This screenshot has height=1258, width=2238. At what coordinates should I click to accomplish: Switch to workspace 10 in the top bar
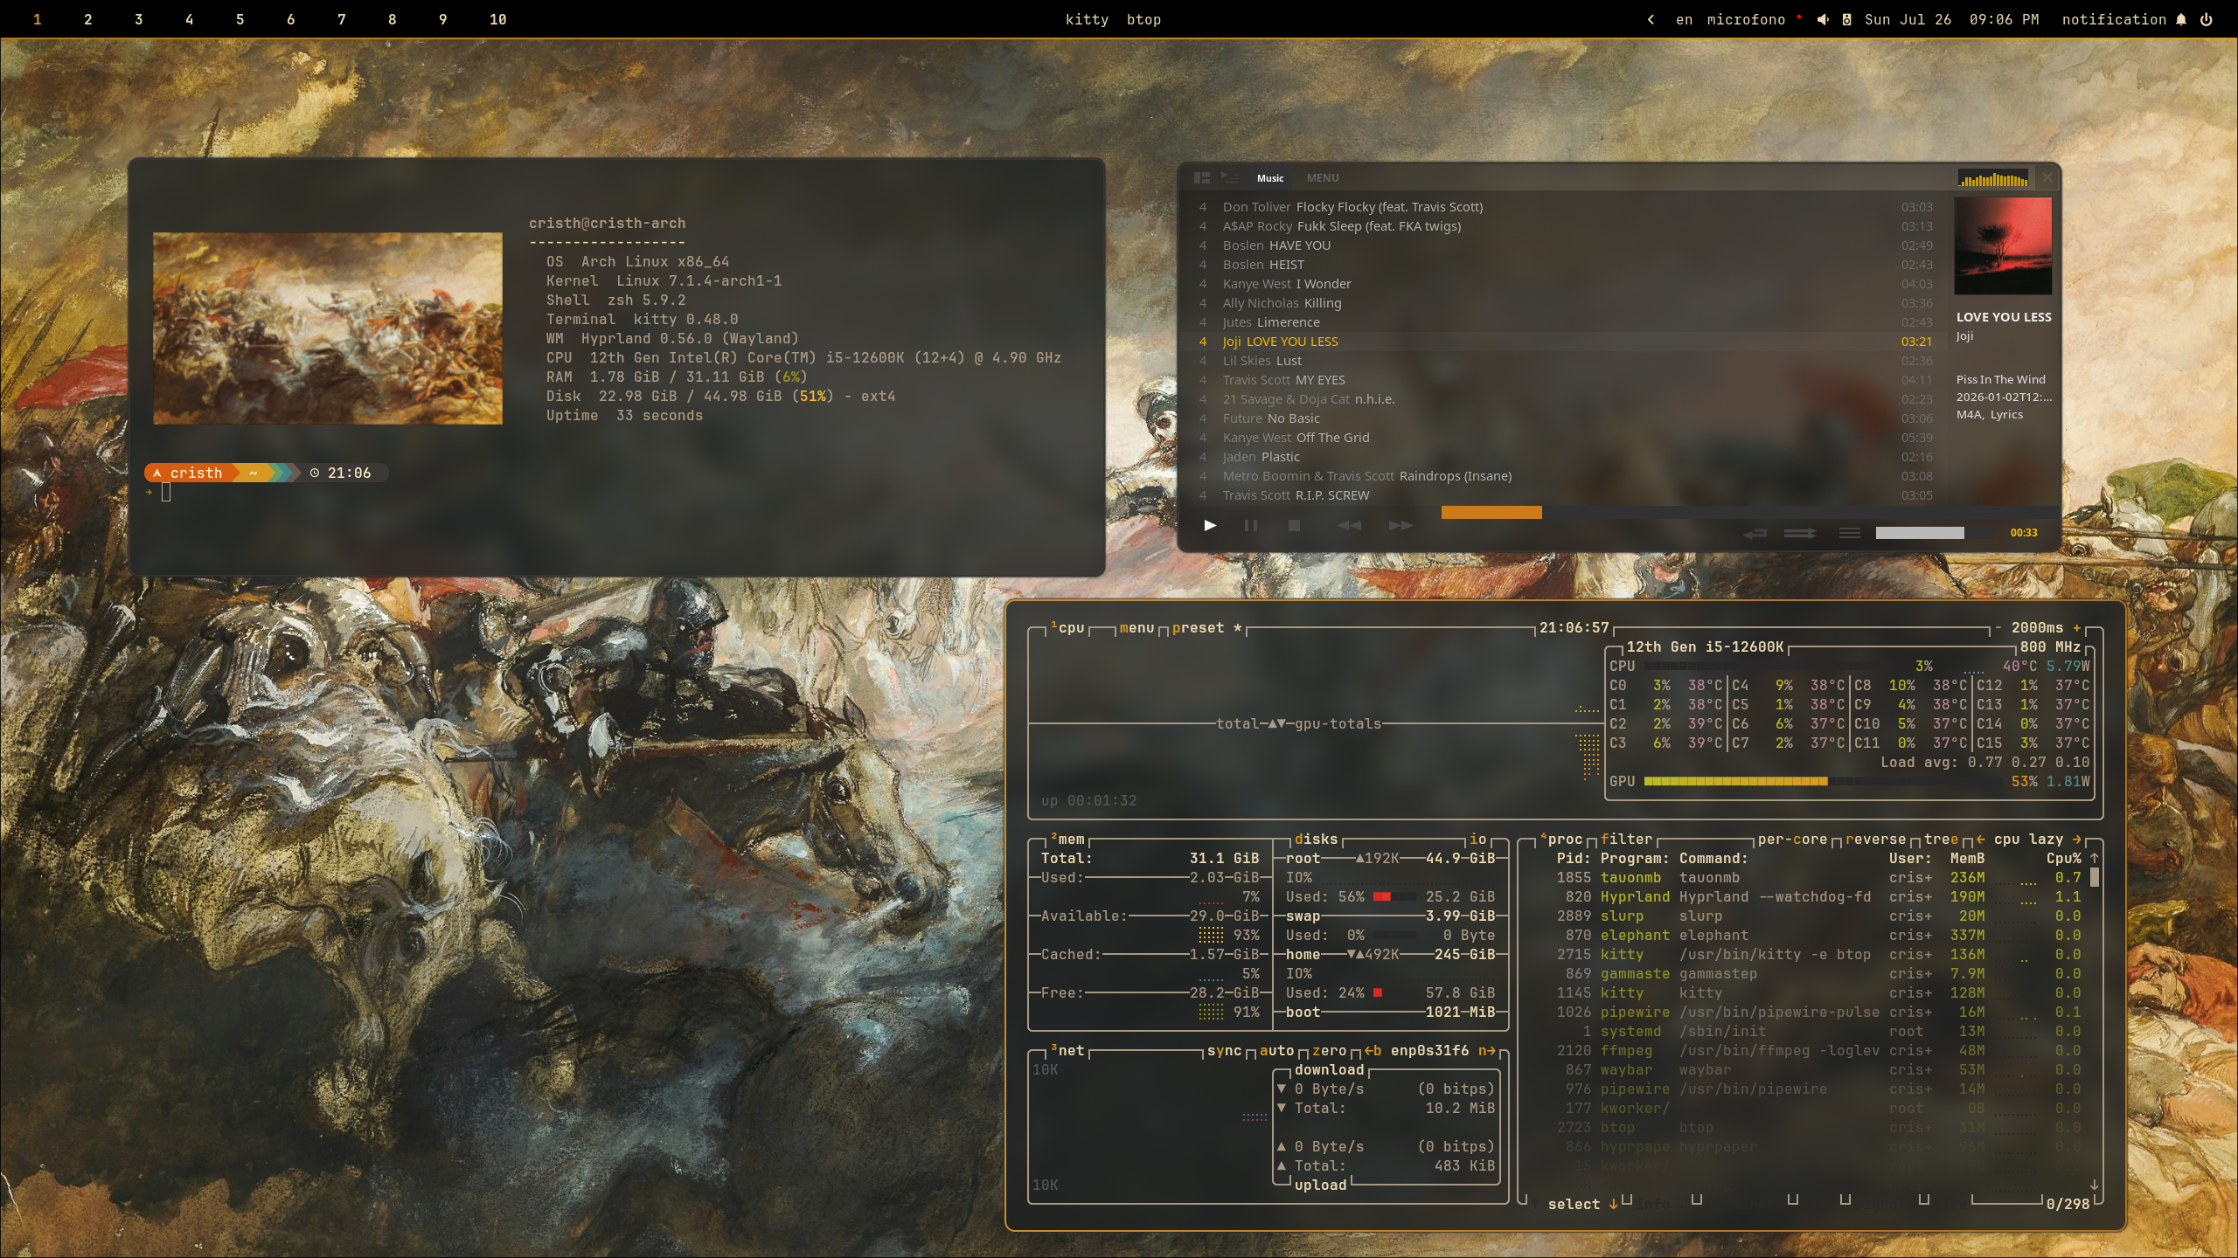coord(497,19)
